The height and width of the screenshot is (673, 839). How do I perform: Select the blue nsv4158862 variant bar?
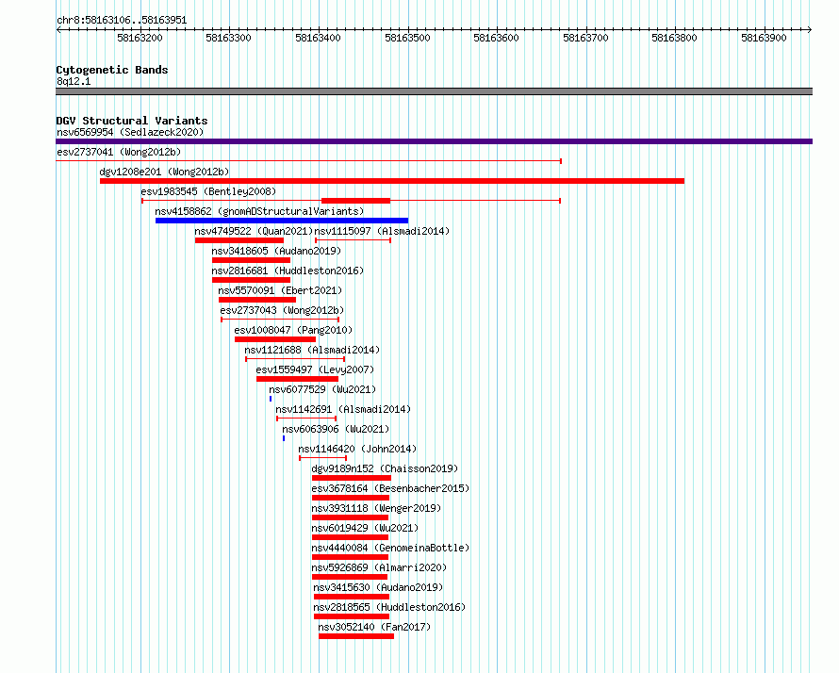pyautogui.click(x=282, y=221)
